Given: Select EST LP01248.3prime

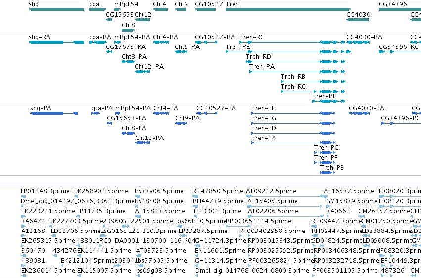Looking at the screenshot, I should click(45, 191).
